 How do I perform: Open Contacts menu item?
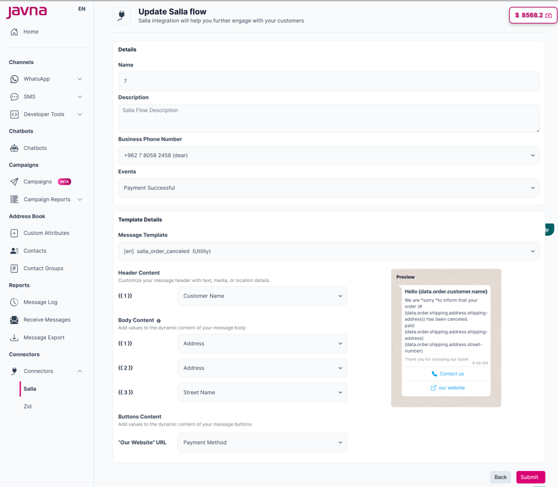[x=35, y=251]
